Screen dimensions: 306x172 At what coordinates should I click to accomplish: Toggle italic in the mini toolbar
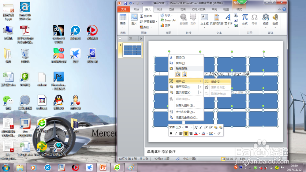pyautogui.click(x=176, y=133)
